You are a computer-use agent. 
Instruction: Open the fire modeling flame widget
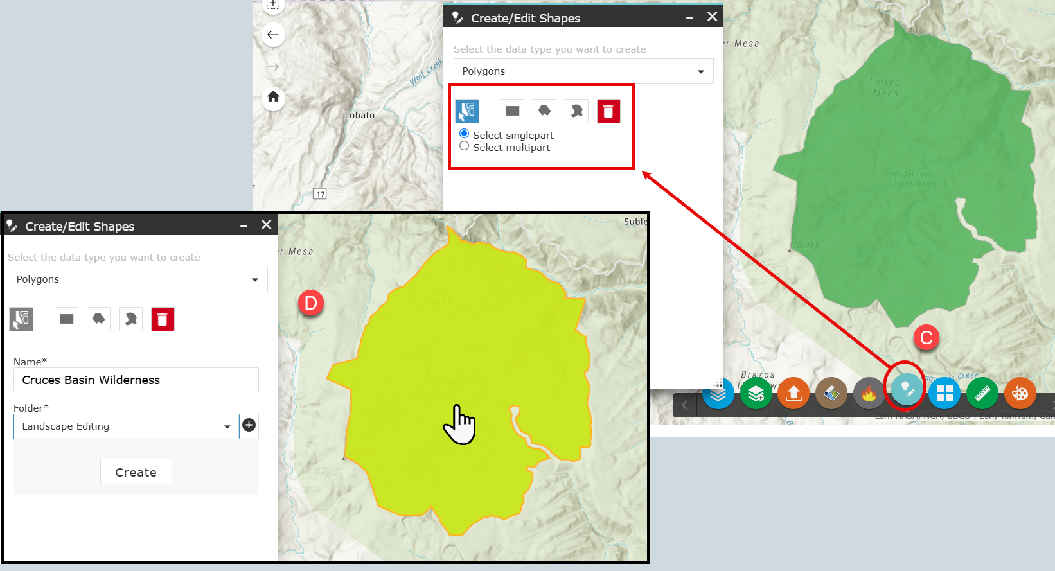coord(869,393)
